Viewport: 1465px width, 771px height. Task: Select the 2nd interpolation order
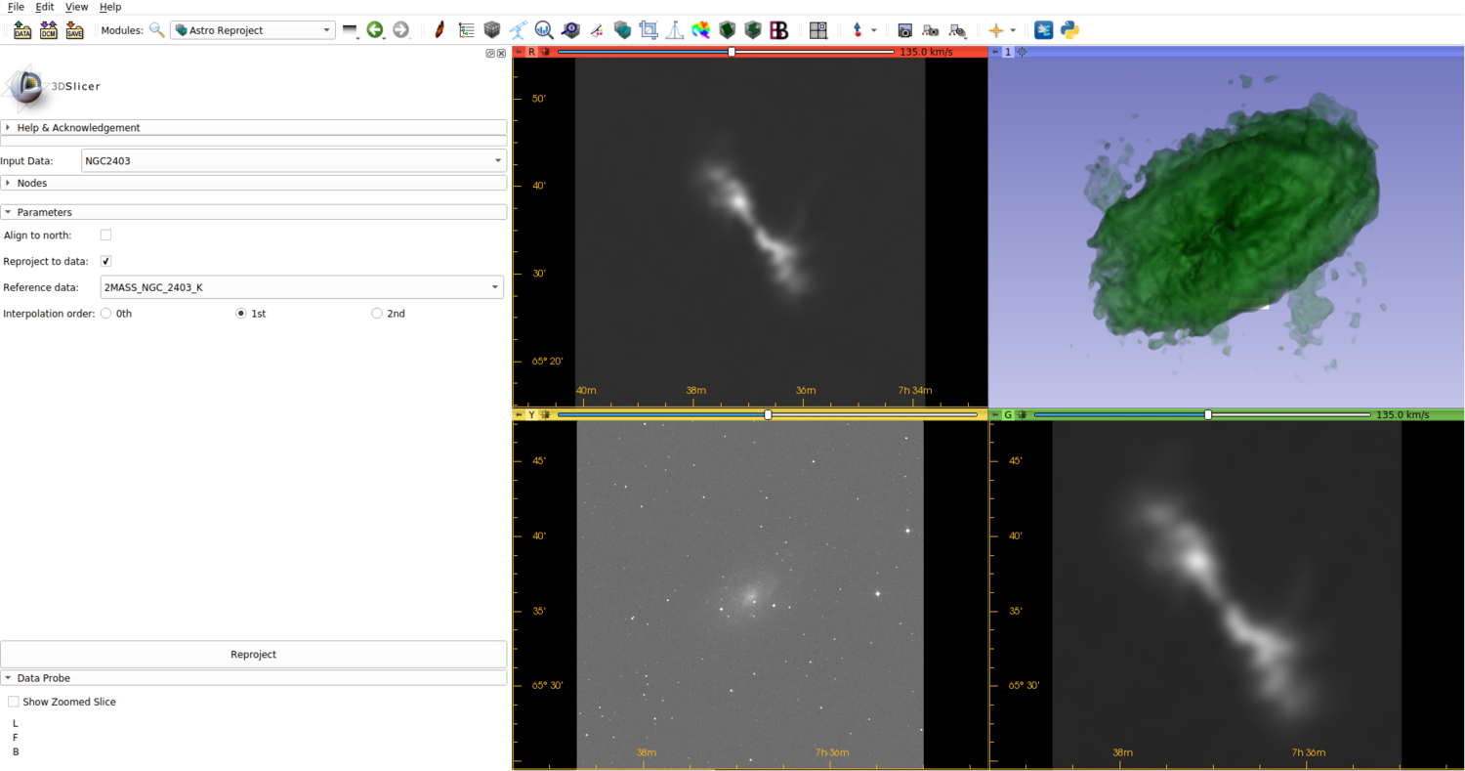(376, 313)
